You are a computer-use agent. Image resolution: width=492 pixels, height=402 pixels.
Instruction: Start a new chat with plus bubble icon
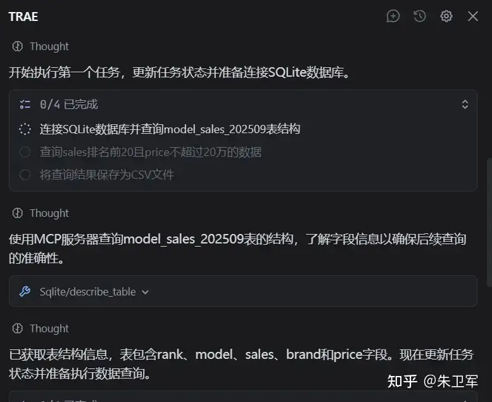(393, 16)
